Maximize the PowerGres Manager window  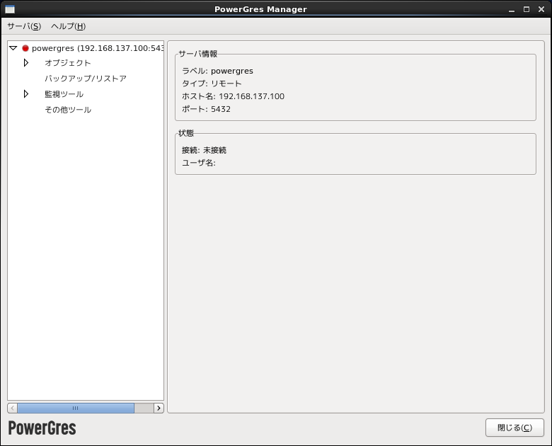pyautogui.click(x=527, y=9)
